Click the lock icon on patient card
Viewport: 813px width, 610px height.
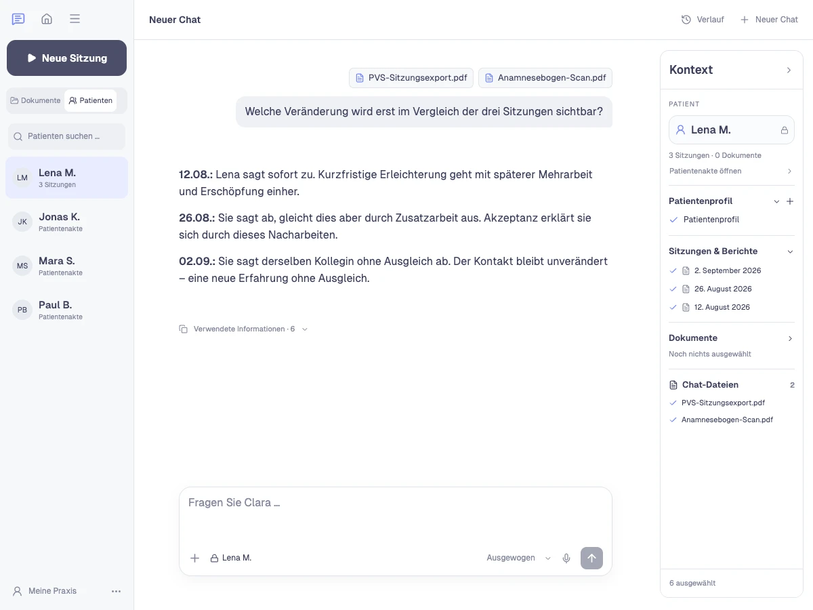click(785, 130)
